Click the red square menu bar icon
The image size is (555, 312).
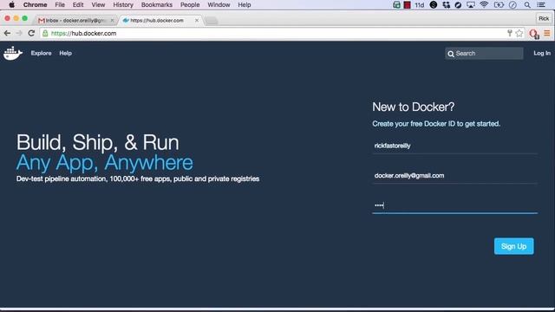tap(407, 5)
